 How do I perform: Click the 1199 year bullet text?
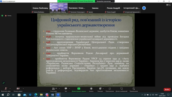pos(48,31)
